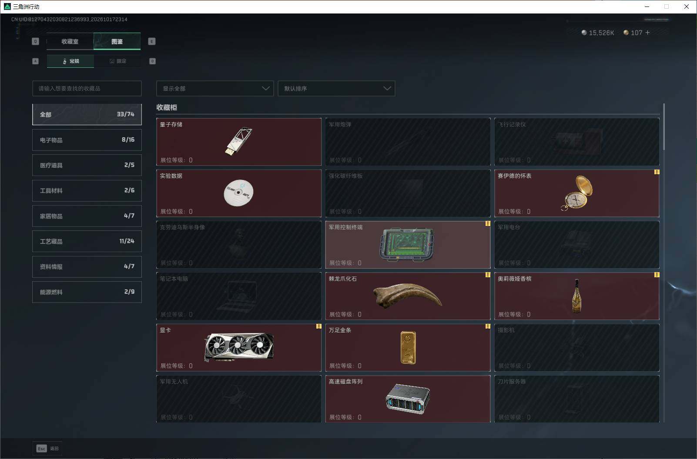Select the 全部 33/74 category
The height and width of the screenshot is (459, 697).
pyautogui.click(x=87, y=114)
